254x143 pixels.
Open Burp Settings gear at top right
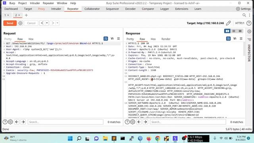[243, 9]
